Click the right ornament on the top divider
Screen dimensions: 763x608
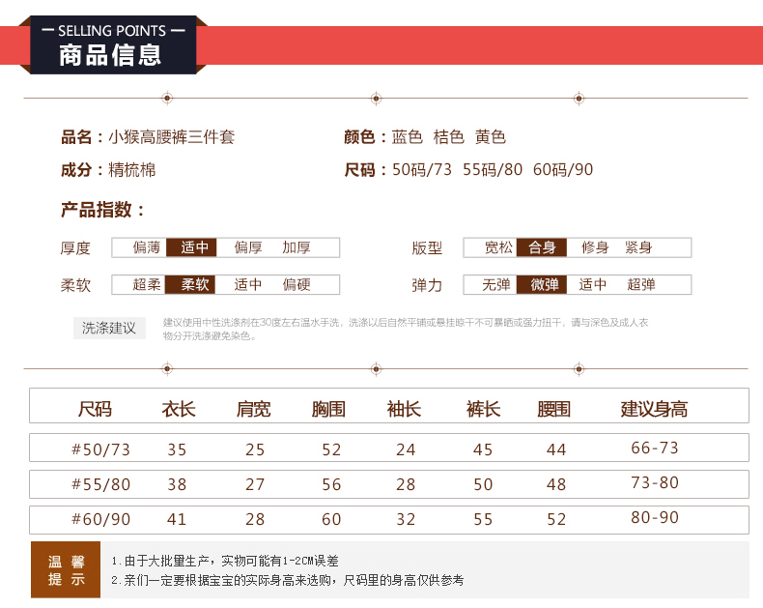(x=579, y=99)
